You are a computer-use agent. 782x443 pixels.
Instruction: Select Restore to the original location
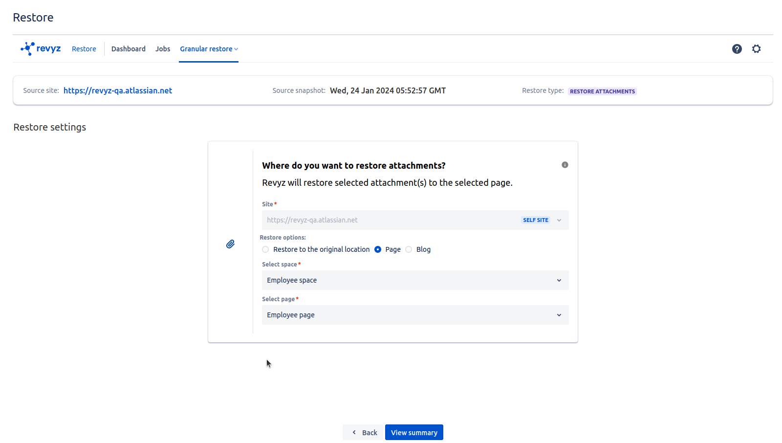265,249
